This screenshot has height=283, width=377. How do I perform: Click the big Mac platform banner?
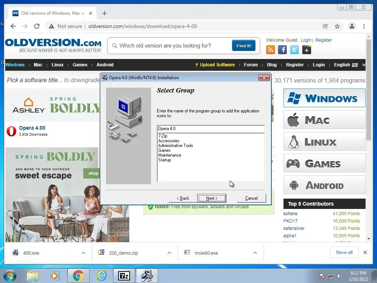point(324,120)
